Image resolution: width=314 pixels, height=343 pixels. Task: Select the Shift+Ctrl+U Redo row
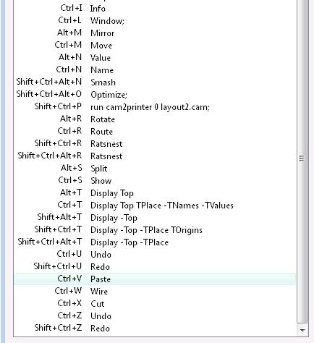(x=155, y=267)
